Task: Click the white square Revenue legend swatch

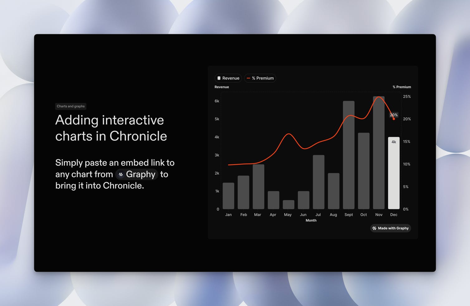Action: (219, 78)
